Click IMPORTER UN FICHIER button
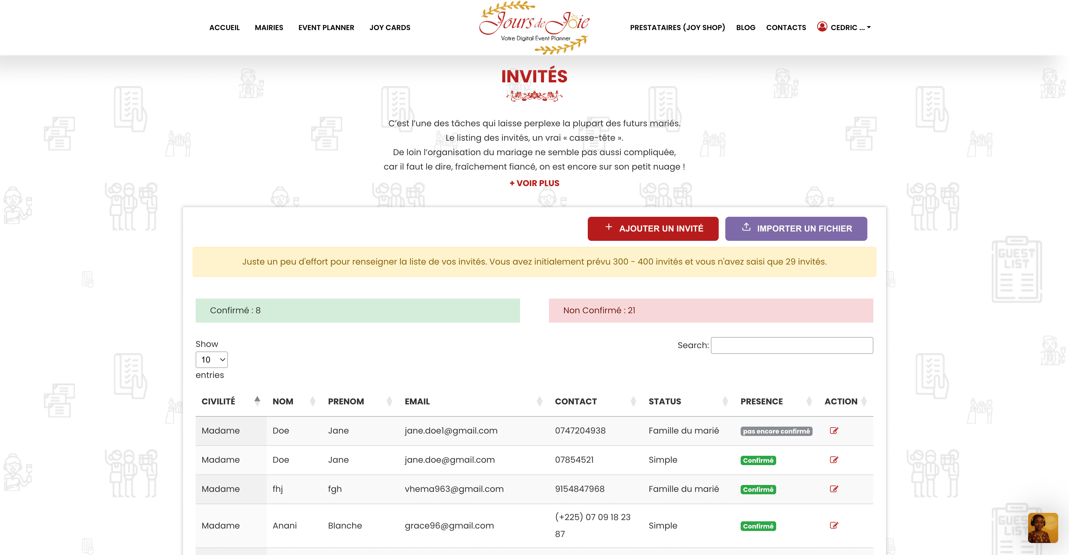1069x555 pixels. tap(796, 228)
